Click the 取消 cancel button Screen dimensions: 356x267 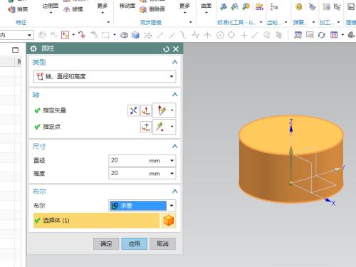(x=163, y=244)
